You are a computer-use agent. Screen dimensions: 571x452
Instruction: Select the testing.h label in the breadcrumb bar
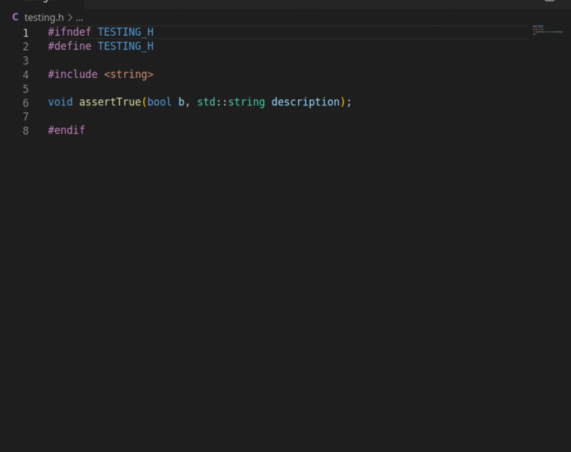(x=43, y=17)
